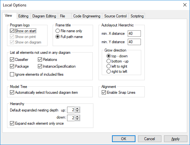Click the Apply button
Viewport: 190px width, 145px height.
point(176,139)
